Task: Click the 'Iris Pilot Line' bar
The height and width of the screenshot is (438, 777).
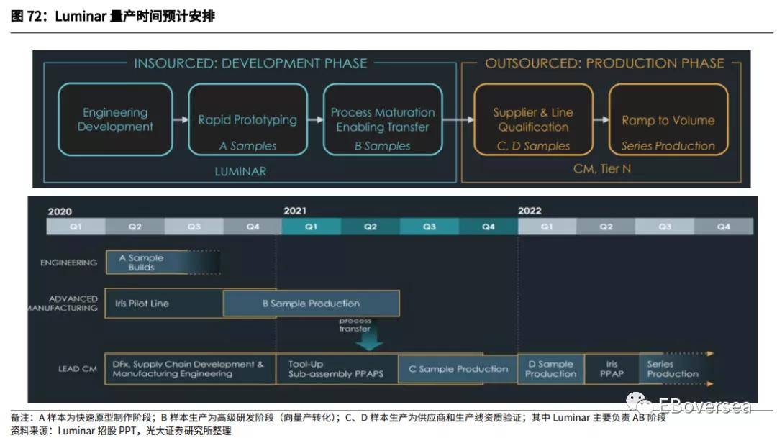Action: coord(164,304)
